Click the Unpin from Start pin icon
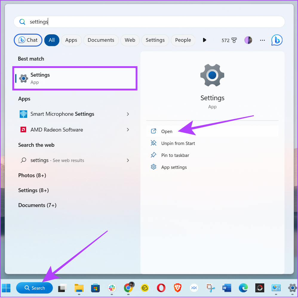This screenshot has height=298, width=298. click(x=153, y=143)
